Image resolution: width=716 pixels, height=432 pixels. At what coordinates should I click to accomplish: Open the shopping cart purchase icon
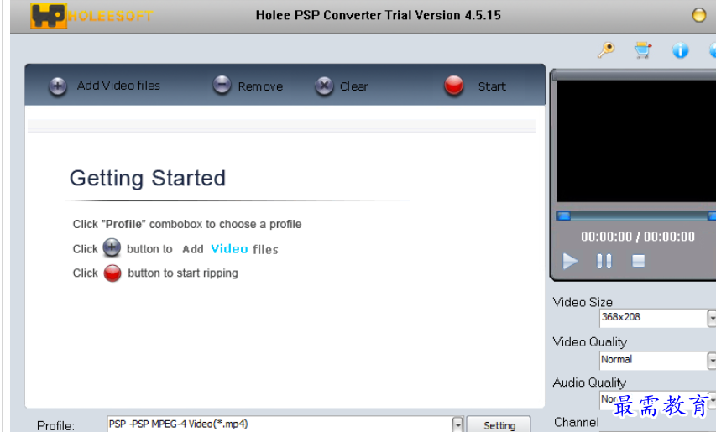[643, 49]
